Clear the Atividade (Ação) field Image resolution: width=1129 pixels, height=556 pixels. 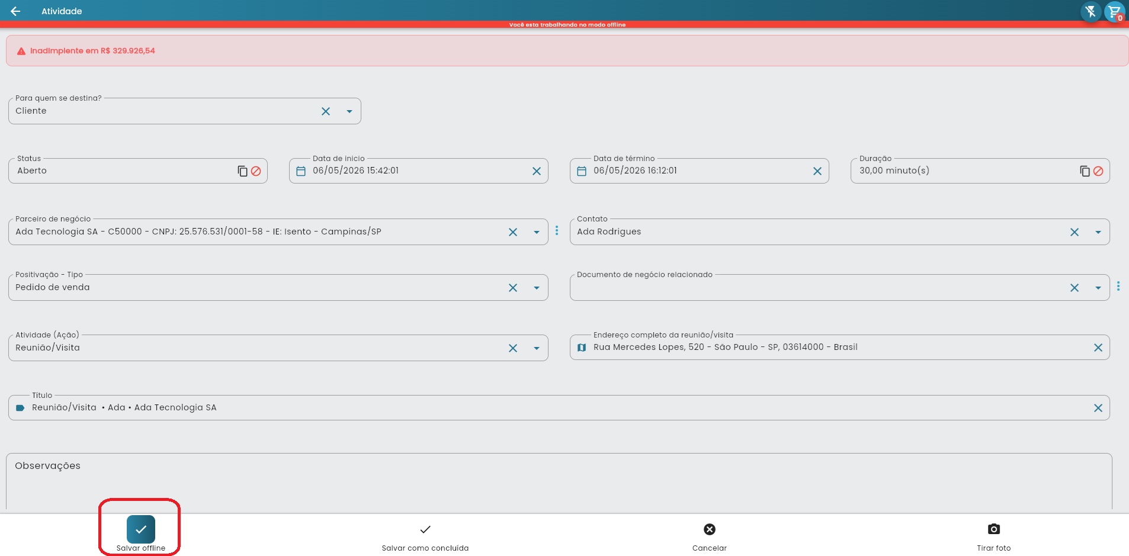pos(513,348)
